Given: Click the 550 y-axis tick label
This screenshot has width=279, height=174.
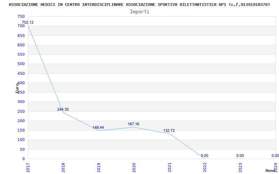Looking at the screenshot, I should pos(21,55).
